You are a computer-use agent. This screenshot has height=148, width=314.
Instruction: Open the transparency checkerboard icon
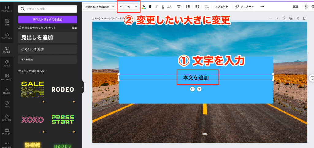[307, 7]
